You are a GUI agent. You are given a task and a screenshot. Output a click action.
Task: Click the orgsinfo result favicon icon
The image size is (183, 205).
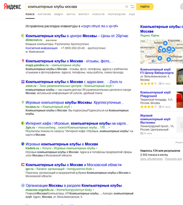click(x=23, y=185)
